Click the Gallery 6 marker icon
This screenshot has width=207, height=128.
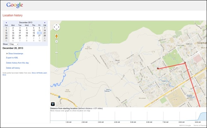pos(189,46)
